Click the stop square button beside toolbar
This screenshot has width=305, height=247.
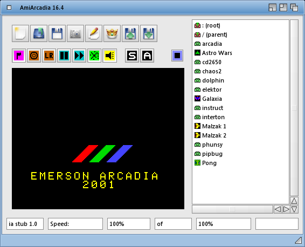[177, 56]
